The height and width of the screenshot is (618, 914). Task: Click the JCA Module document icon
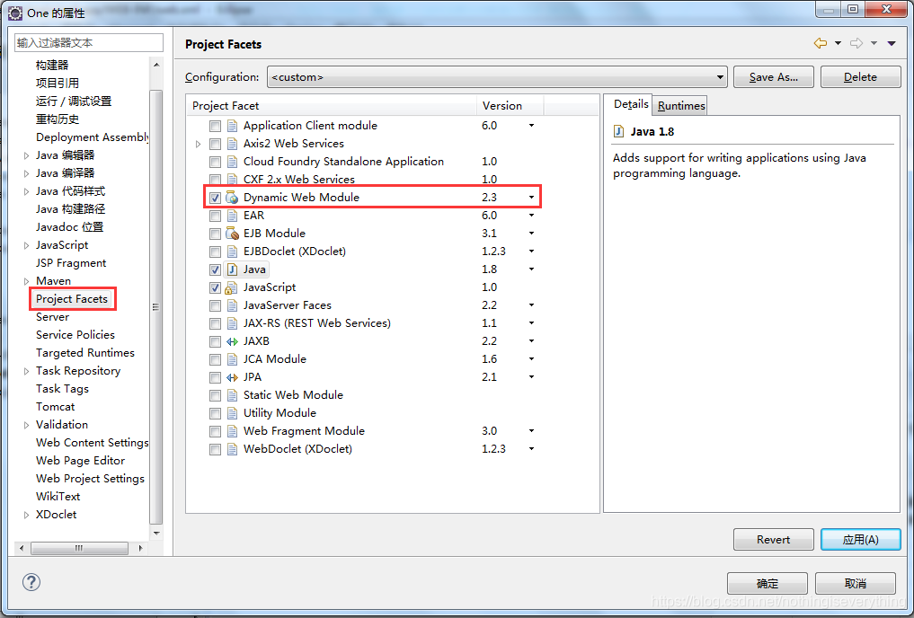(x=232, y=359)
